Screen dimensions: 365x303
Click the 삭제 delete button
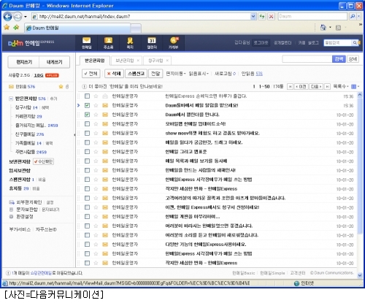(114, 74)
